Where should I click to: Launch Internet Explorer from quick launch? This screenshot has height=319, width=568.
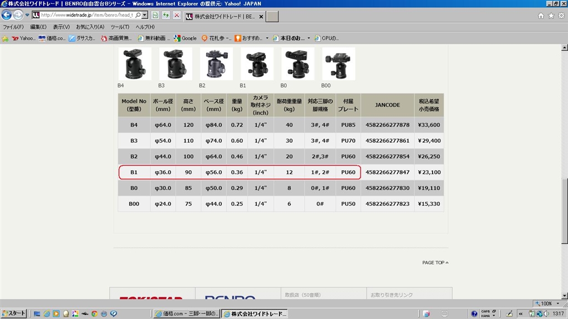pos(47,313)
